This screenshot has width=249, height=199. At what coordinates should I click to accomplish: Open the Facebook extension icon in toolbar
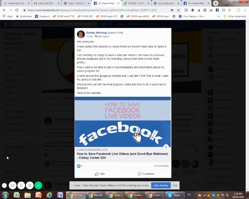[x=217, y=10]
